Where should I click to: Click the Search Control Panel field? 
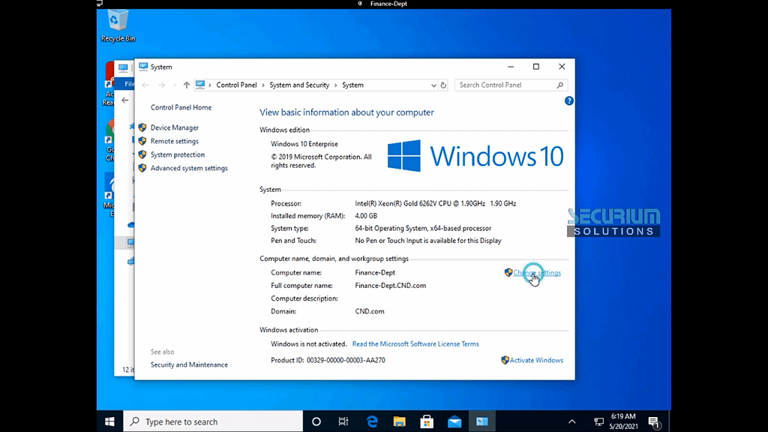(x=511, y=85)
